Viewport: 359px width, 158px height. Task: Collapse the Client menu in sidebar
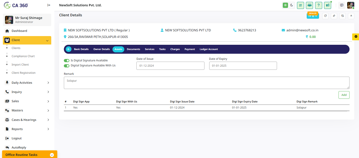[x=27, y=40]
